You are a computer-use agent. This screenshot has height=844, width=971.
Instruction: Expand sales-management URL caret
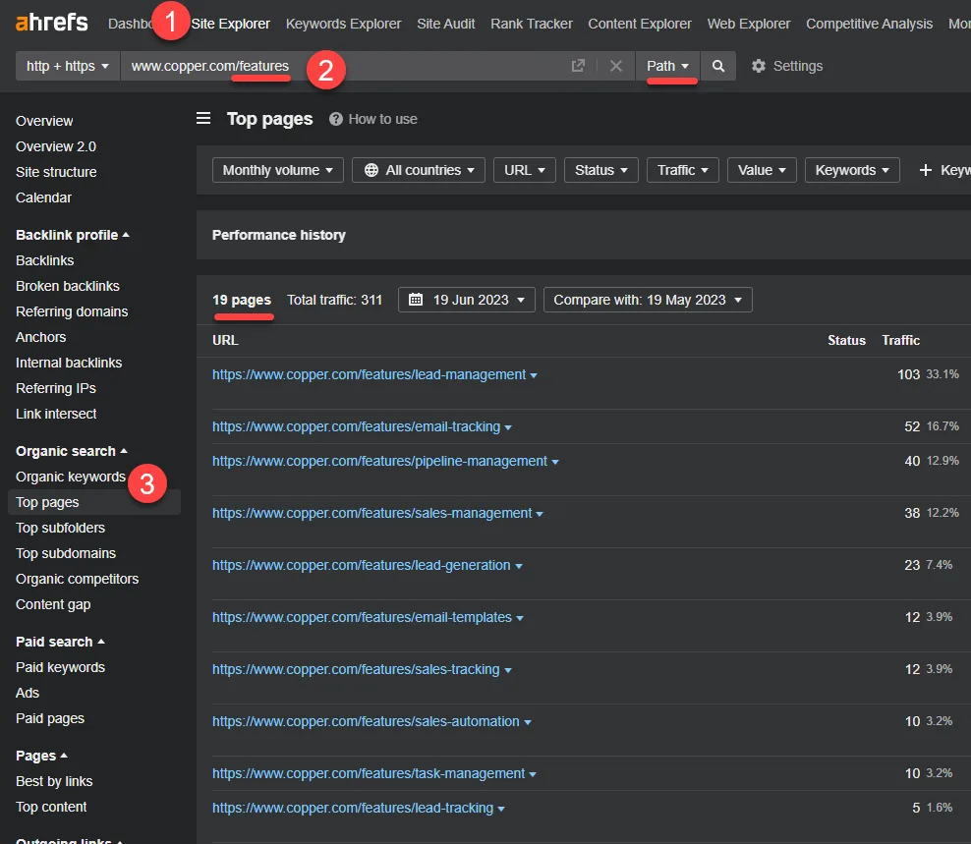(x=540, y=514)
